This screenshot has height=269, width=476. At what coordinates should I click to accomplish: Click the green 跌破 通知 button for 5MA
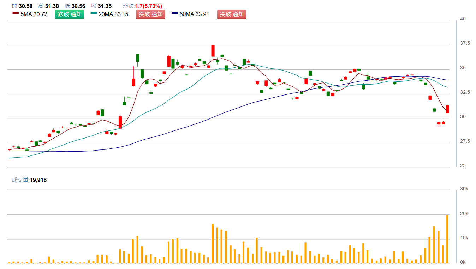tap(69, 14)
